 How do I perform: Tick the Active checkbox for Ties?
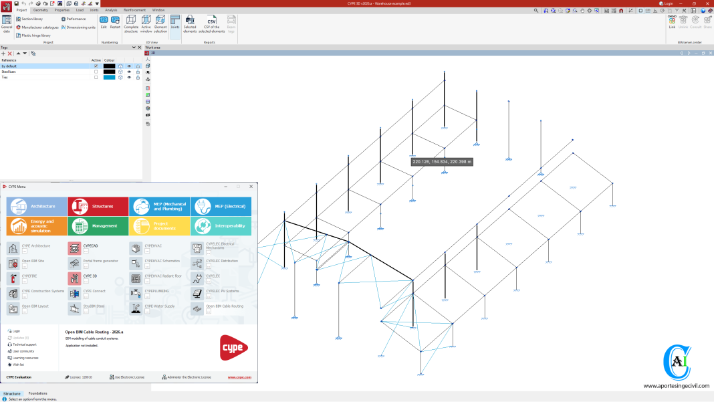coord(96,77)
